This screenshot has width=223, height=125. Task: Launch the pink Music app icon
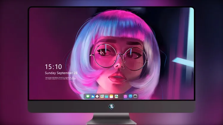pyautogui.click(x=125, y=97)
